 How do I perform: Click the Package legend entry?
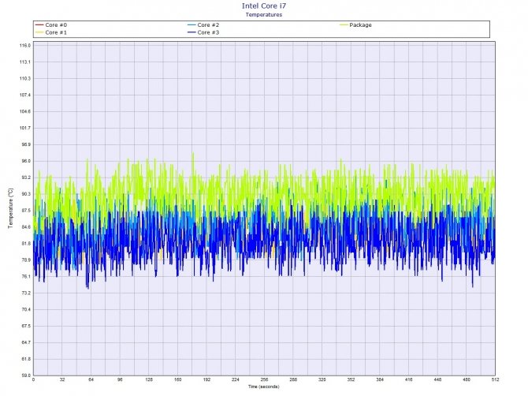click(x=356, y=25)
